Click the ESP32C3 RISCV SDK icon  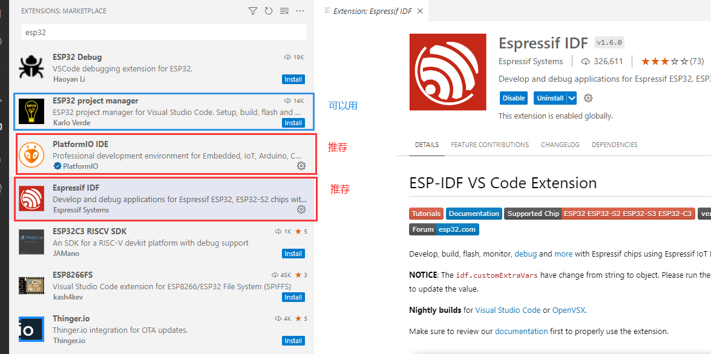point(31,242)
